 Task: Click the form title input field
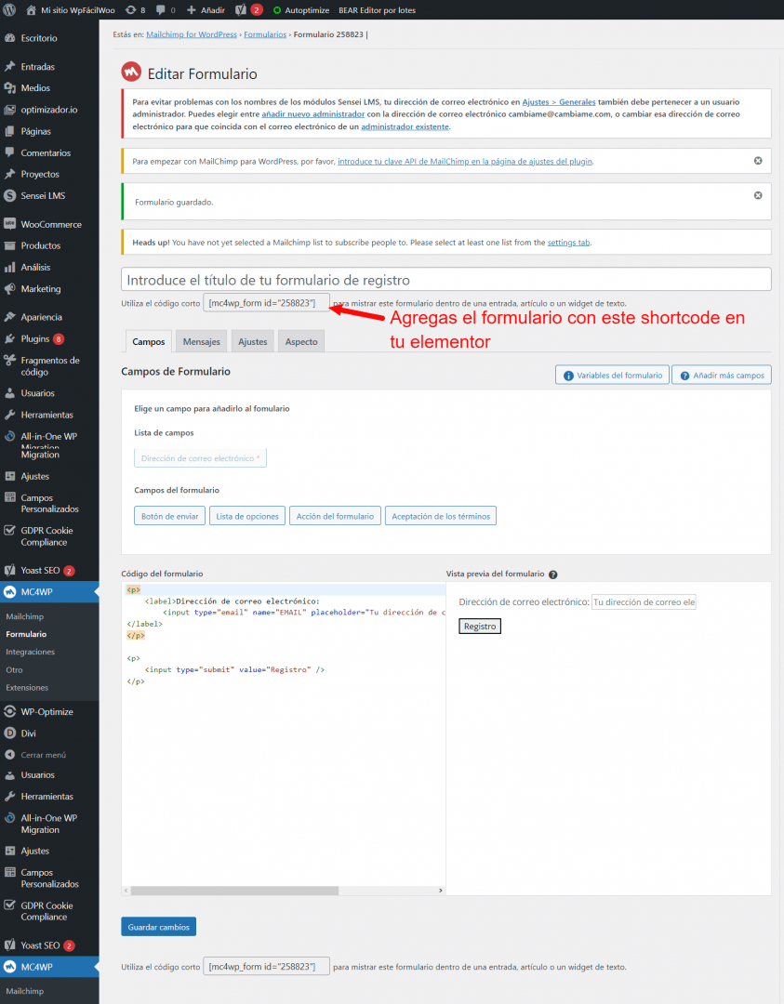(445, 279)
